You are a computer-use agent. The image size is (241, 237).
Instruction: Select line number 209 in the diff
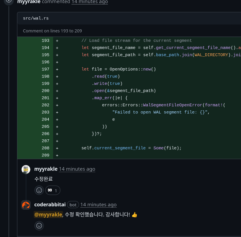[x=46, y=155]
